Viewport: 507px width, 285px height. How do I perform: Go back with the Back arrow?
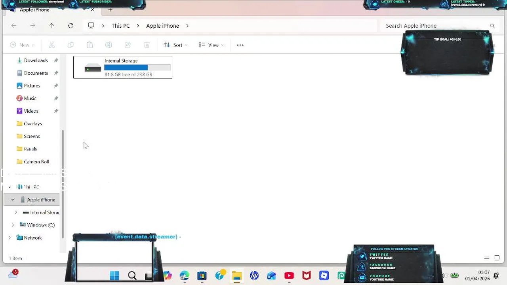point(14,26)
